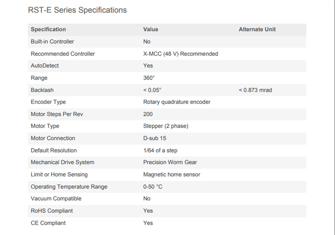Screen dimensions: 335x235
Task: Select the 0-50 °C temperature value
Action: coord(153,187)
